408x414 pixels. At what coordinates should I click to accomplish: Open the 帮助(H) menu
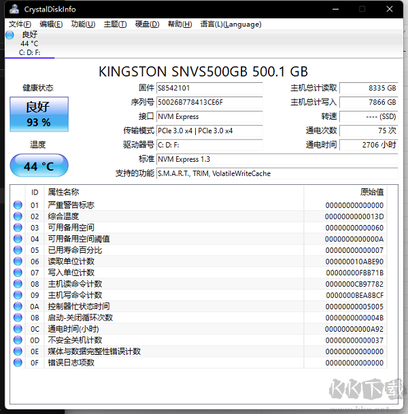coord(180,24)
